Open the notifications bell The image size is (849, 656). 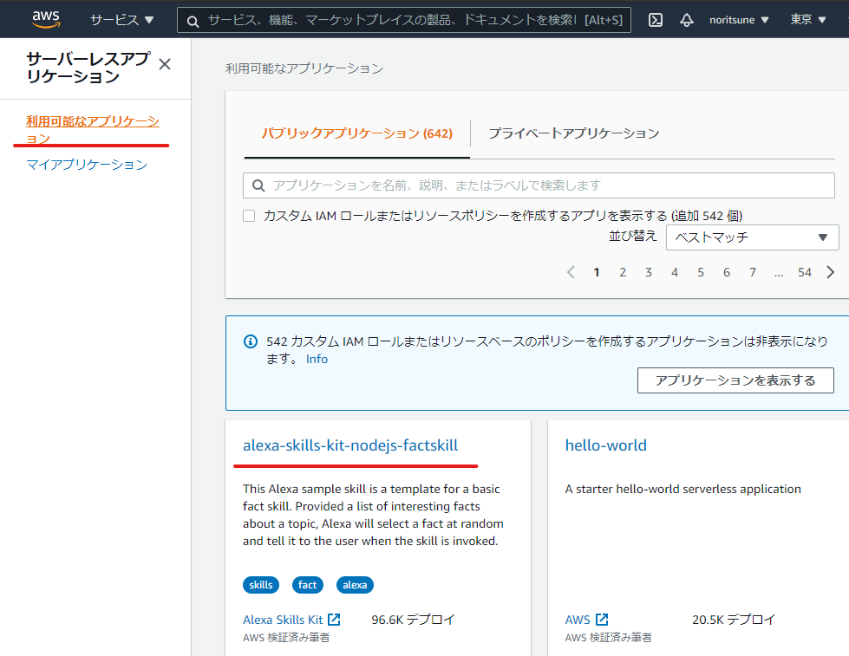(687, 20)
